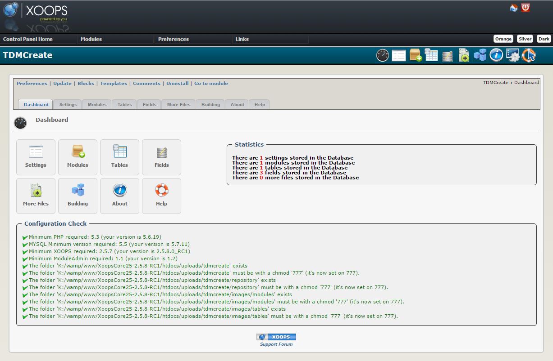Open Building dashboard tile
Image resolution: width=553 pixels, height=361 pixels.
78,196
